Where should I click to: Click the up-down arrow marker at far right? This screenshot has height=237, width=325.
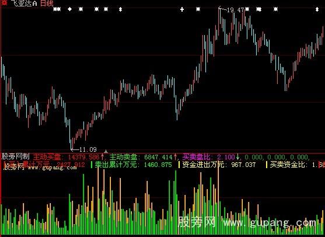point(317,9)
